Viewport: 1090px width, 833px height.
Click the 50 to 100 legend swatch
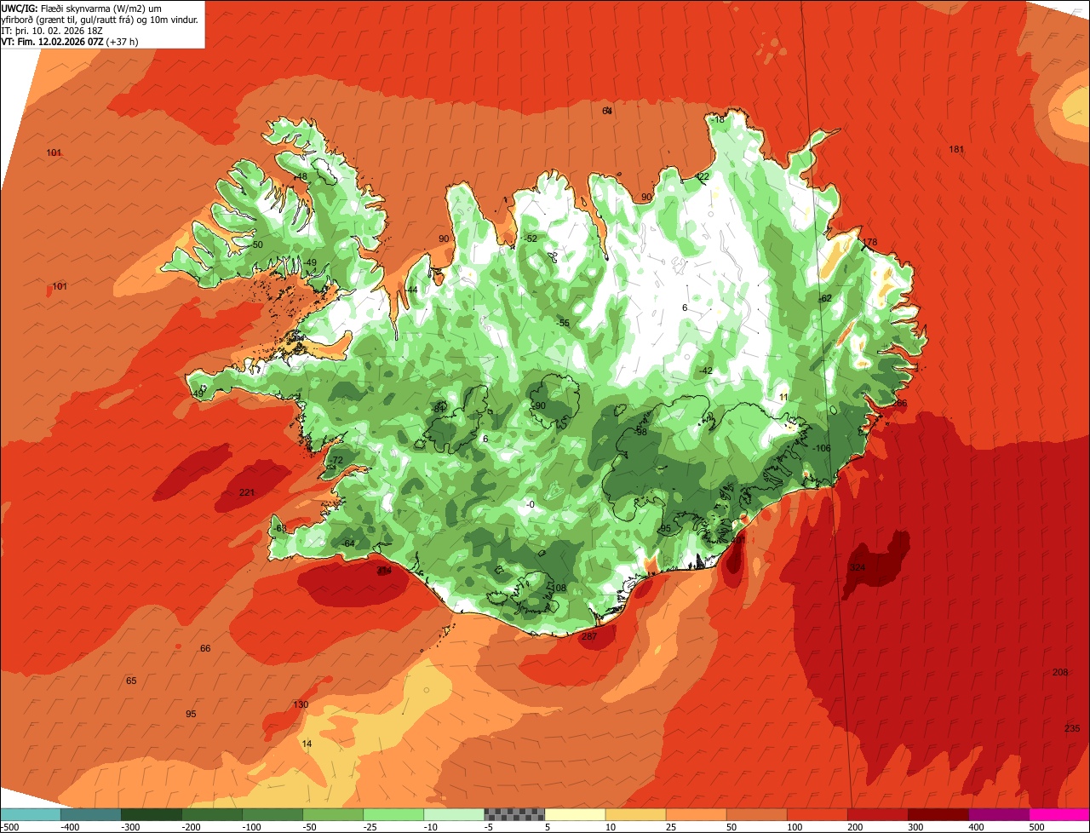tap(756, 814)
